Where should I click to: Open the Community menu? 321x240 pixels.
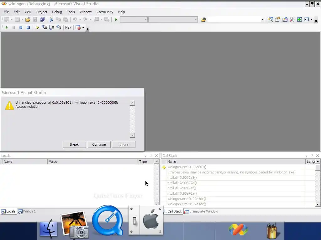coord(105,12)
